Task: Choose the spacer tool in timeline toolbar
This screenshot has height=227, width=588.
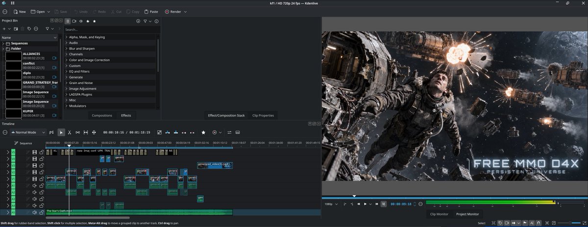Action: [77, 132]
